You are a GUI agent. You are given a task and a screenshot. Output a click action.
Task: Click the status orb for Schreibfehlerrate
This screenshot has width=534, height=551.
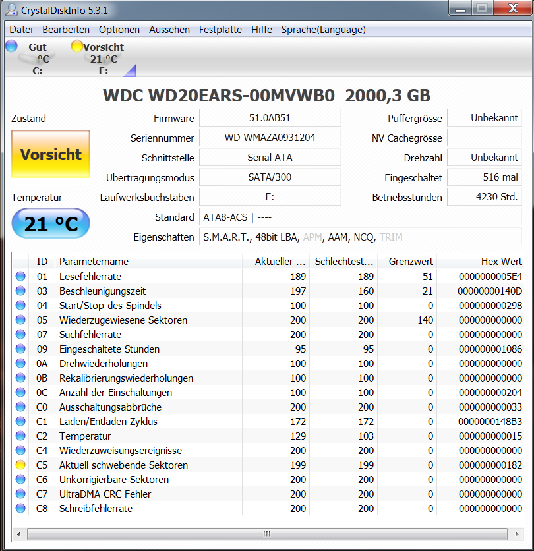(x=20, y=508)
